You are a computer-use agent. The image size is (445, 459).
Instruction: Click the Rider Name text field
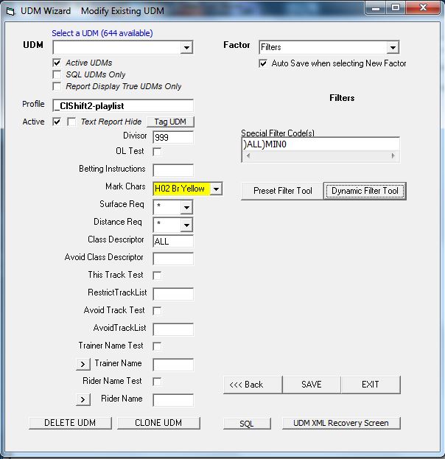[173, 401]
